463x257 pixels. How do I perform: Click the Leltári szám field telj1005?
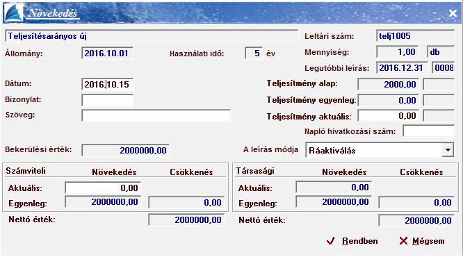pos(415,35)
